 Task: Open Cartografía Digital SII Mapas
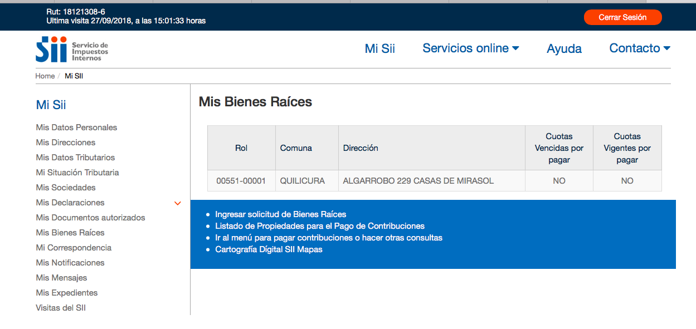(269, 249)
